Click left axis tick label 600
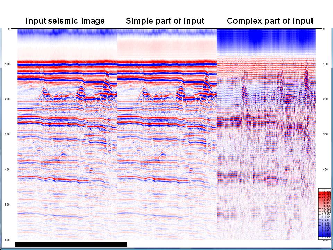 point(7,240)
